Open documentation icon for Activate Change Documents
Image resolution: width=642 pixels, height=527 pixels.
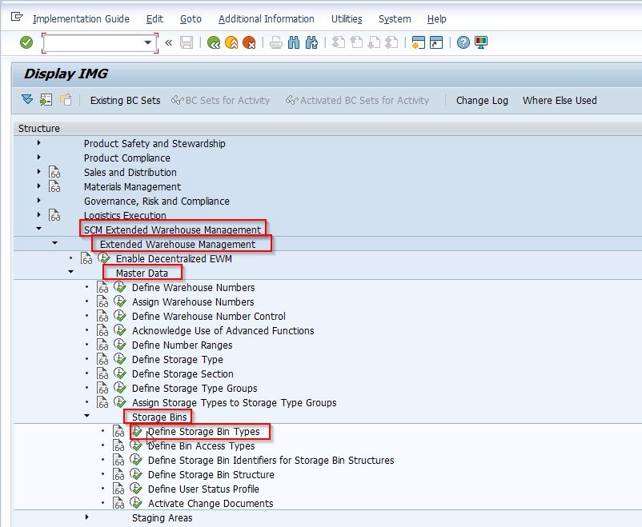tap(118, 503)
